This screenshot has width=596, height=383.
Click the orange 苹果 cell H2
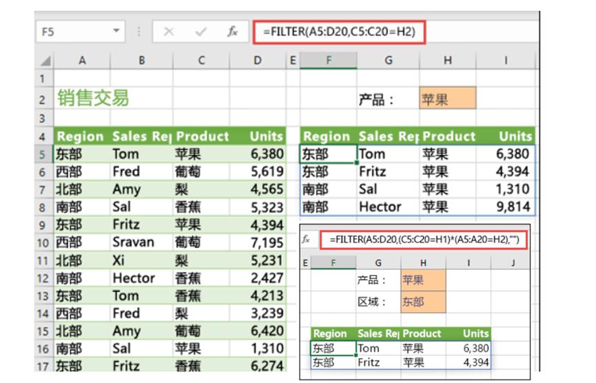pyautogui.click(x=447, y=99)
